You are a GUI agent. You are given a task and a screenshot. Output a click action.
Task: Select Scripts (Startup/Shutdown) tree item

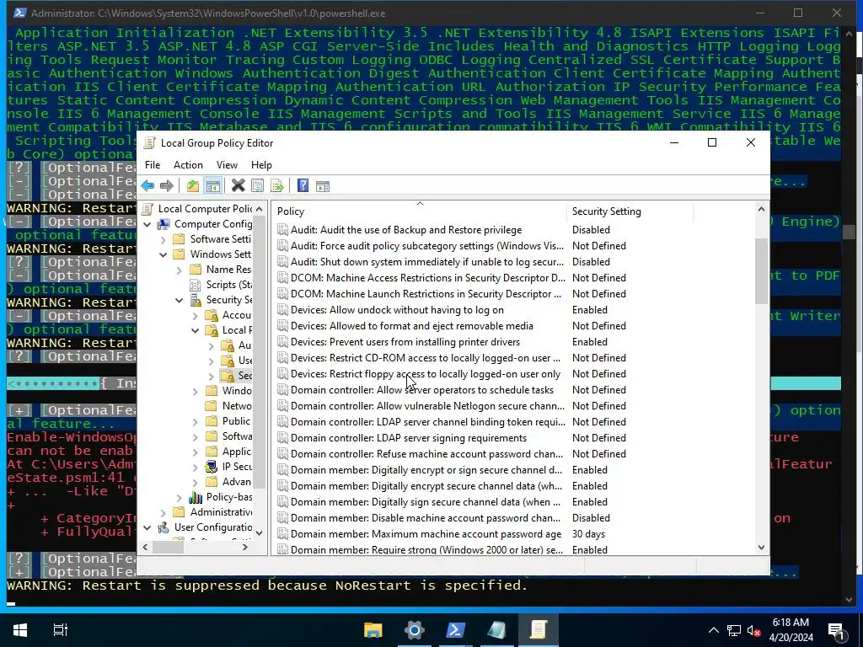point(228,285)
